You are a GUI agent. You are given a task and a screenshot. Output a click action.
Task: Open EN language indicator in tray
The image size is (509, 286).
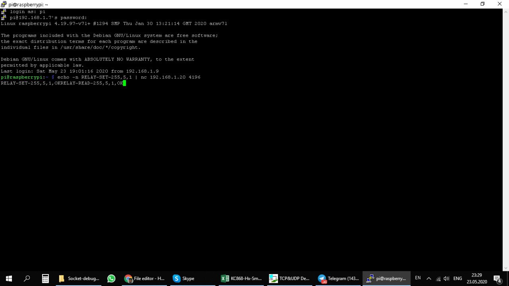point(418,278)
